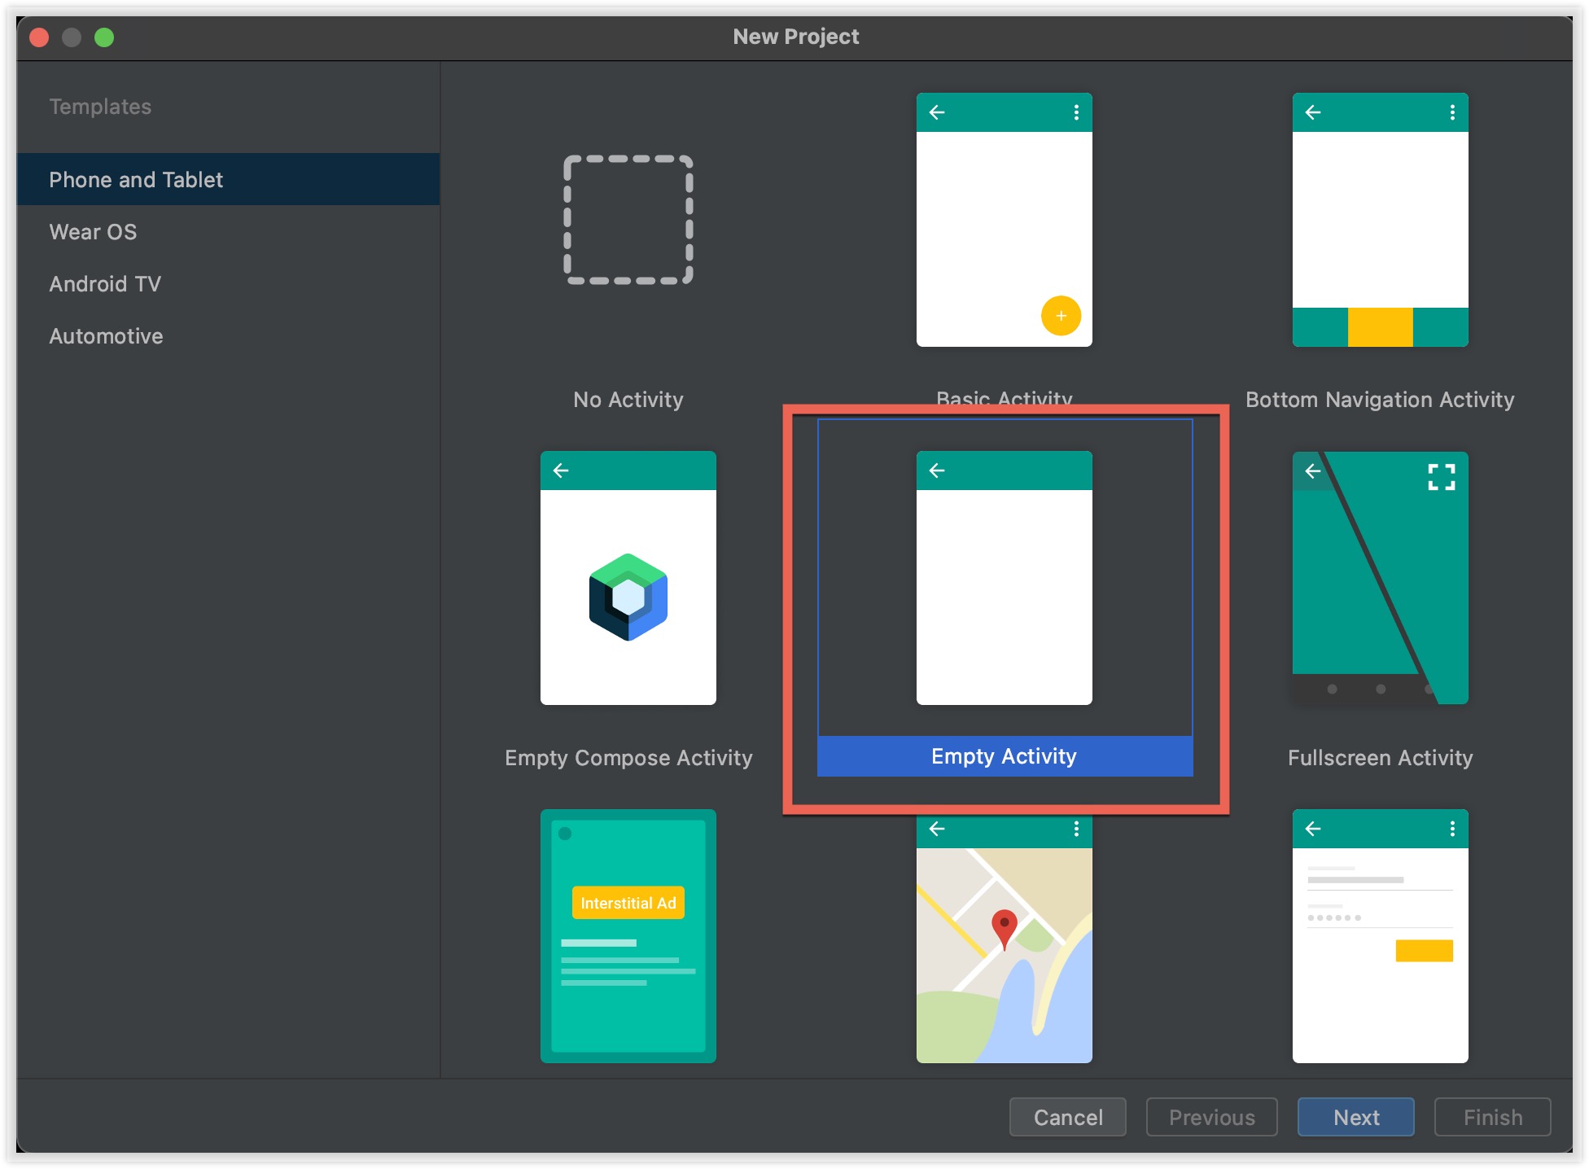
Task: Select the No Activity template
Action: [x=628, y=220]
